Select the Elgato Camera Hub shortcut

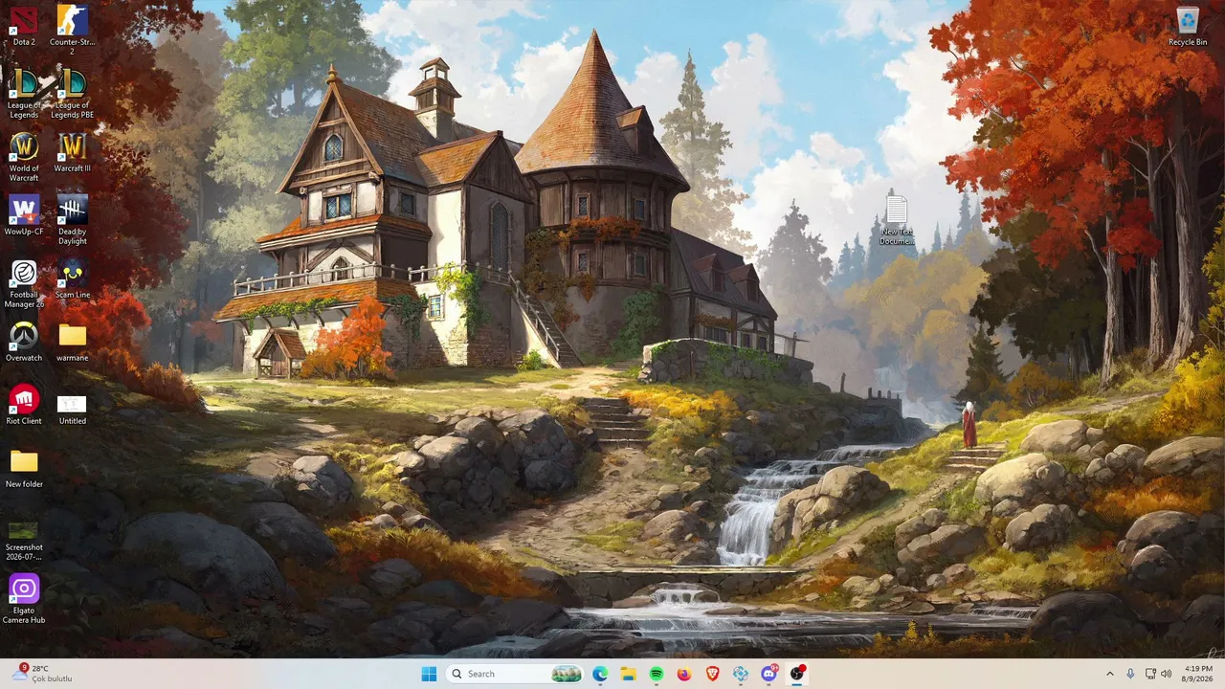[x=24, y=599]
